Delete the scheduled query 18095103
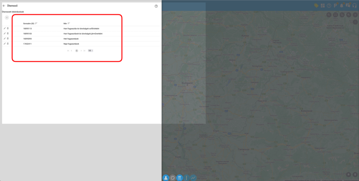Image resolution: width=359 pixels, height=181 pixels. 8,33
